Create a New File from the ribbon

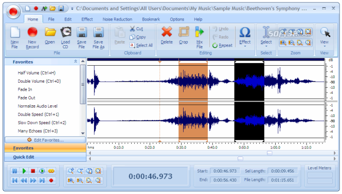(x=15, y=37)
